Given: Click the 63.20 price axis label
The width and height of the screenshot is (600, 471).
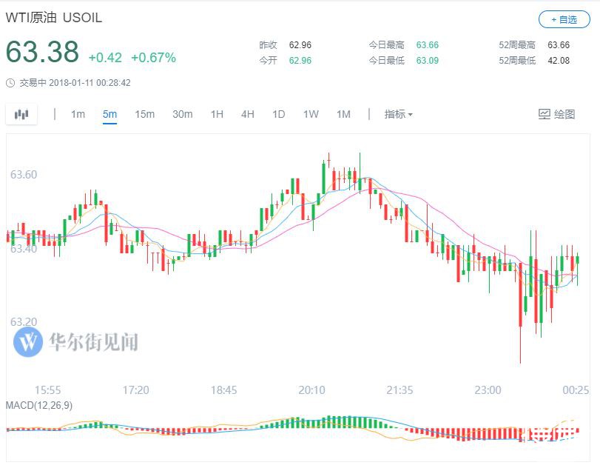Looking at the screenshot, I should [24, 321].
